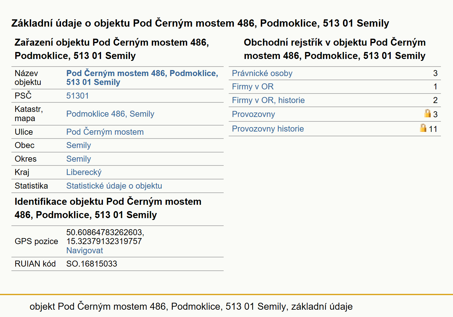The image size is (453, 317).
Task: Click the Navigovat link under GPS
Action: click(85, 250)
